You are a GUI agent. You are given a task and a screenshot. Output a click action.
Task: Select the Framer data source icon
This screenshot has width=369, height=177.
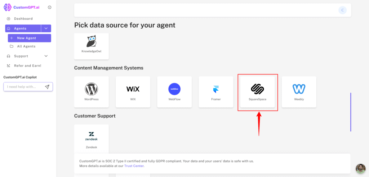(216, 90)
